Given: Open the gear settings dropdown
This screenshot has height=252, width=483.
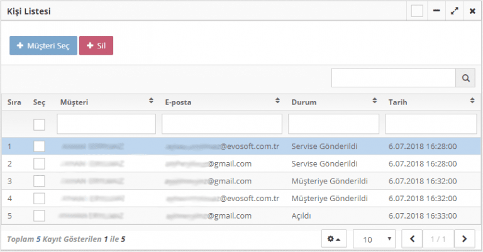Looking at the screenshot, I should click(x=334, y=239).
